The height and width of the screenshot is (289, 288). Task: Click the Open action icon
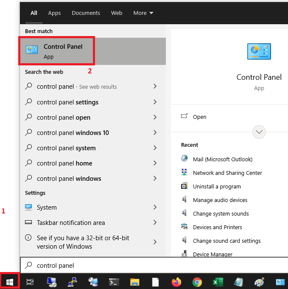(184, 116)
